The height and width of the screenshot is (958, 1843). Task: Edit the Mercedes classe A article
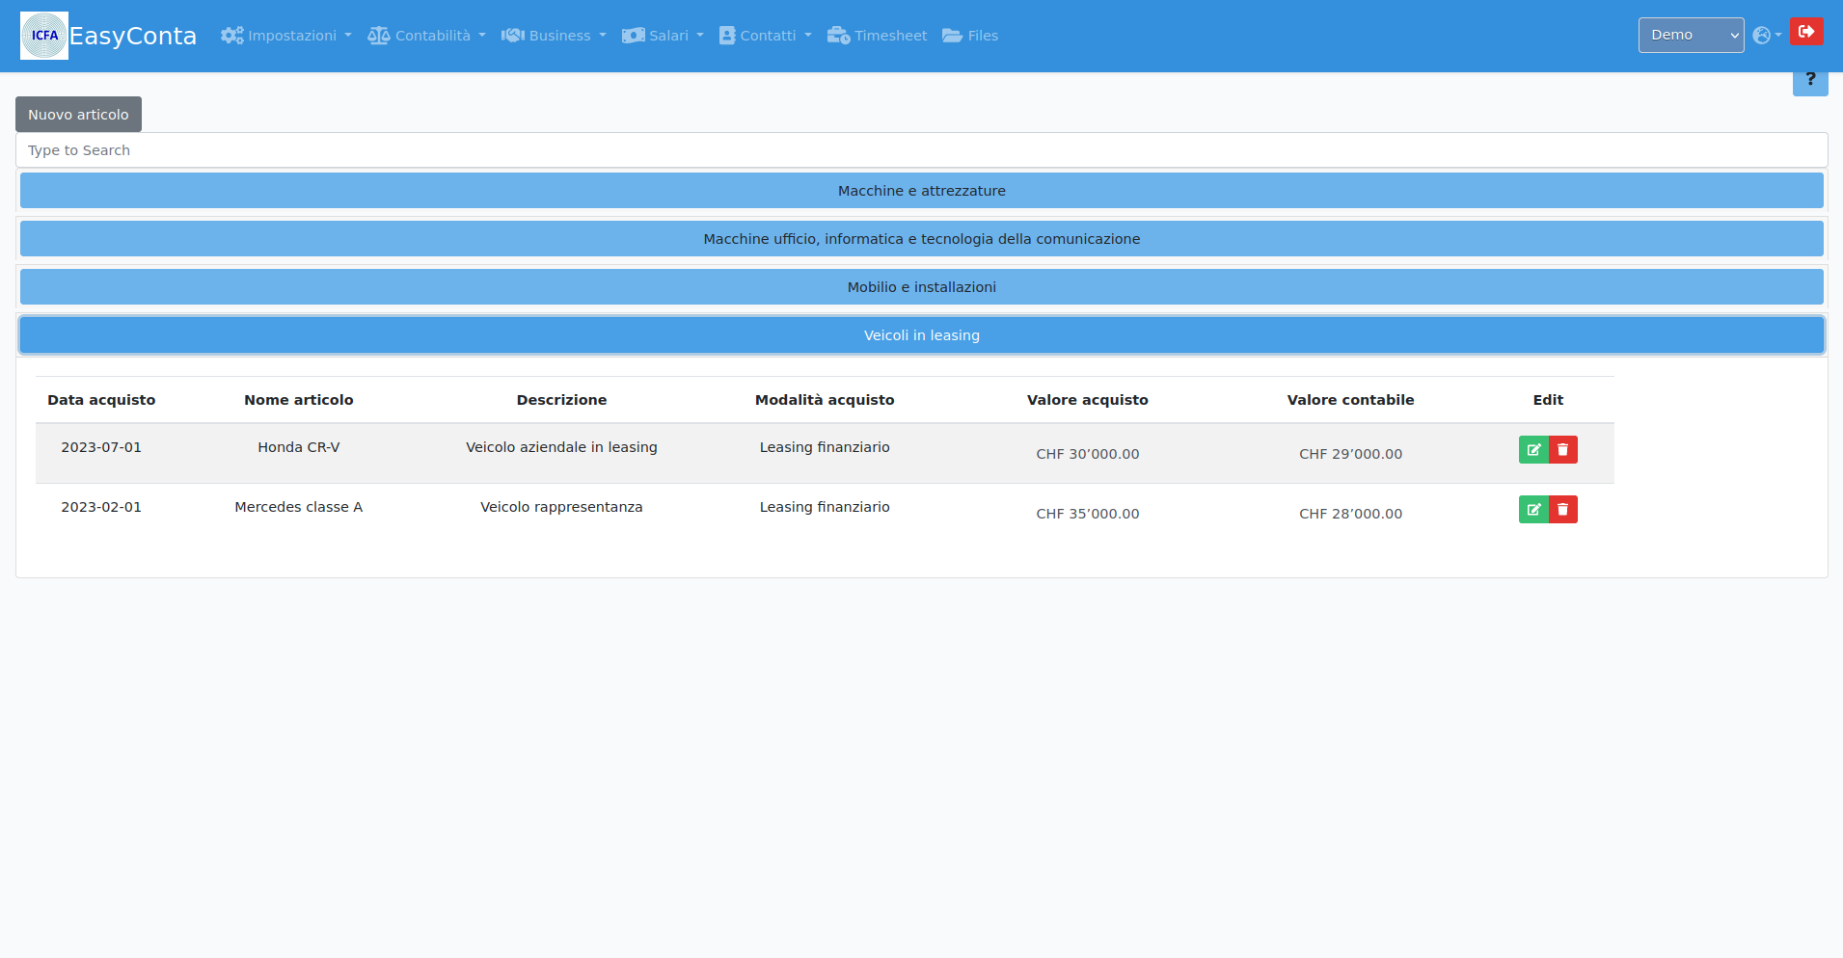point(1533,510)
